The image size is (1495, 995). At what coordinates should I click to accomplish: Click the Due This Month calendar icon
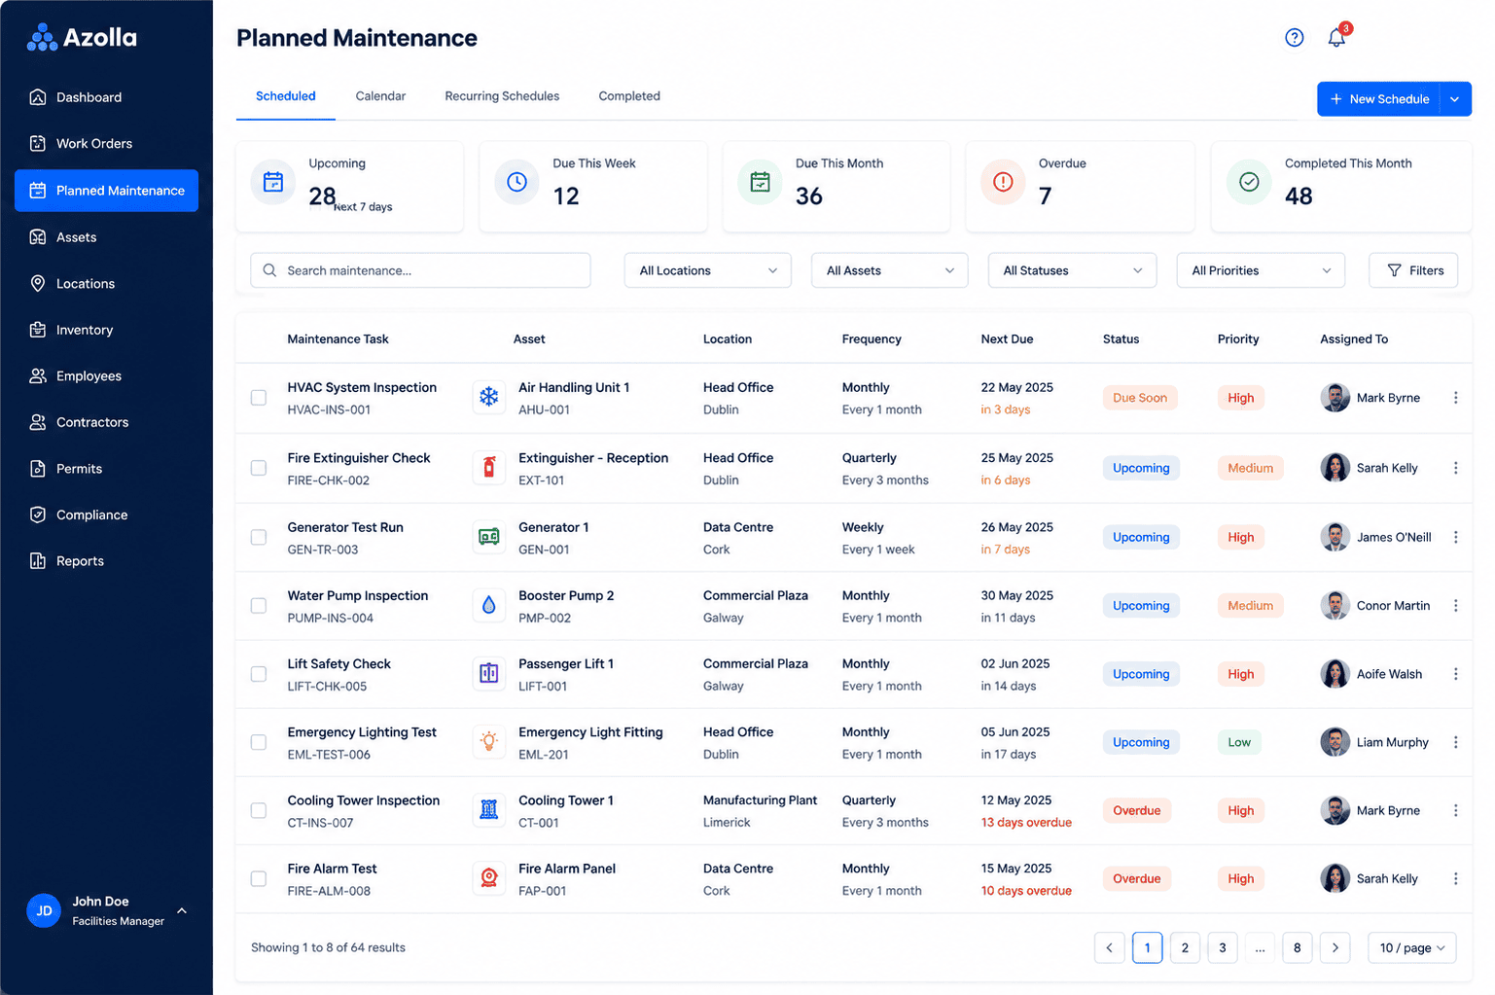point(760,182)
